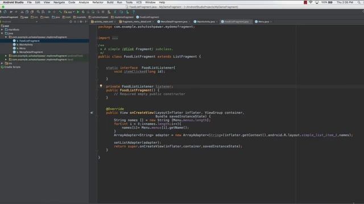Expand the manifests folder in project tree
The image size is (364, 204).
tap(2, 29)
